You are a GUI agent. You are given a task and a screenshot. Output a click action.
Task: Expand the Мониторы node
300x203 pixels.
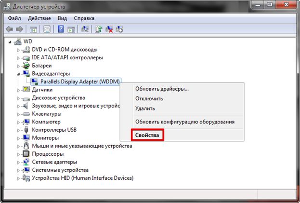click(x=18, y=138)
